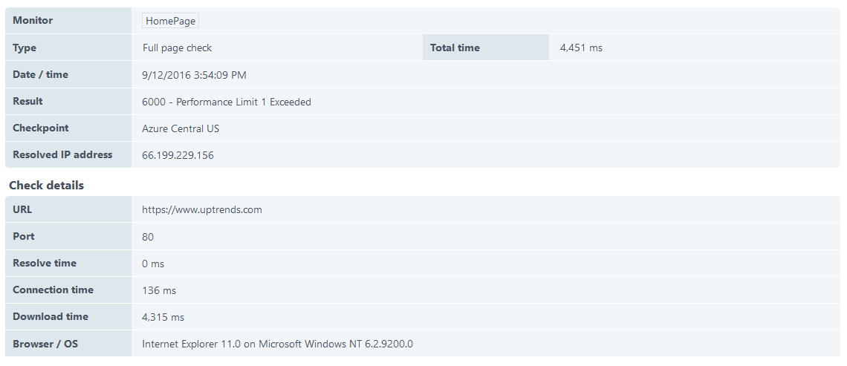
Task: Select the port value 80
Action: click(x=147, y=236)
